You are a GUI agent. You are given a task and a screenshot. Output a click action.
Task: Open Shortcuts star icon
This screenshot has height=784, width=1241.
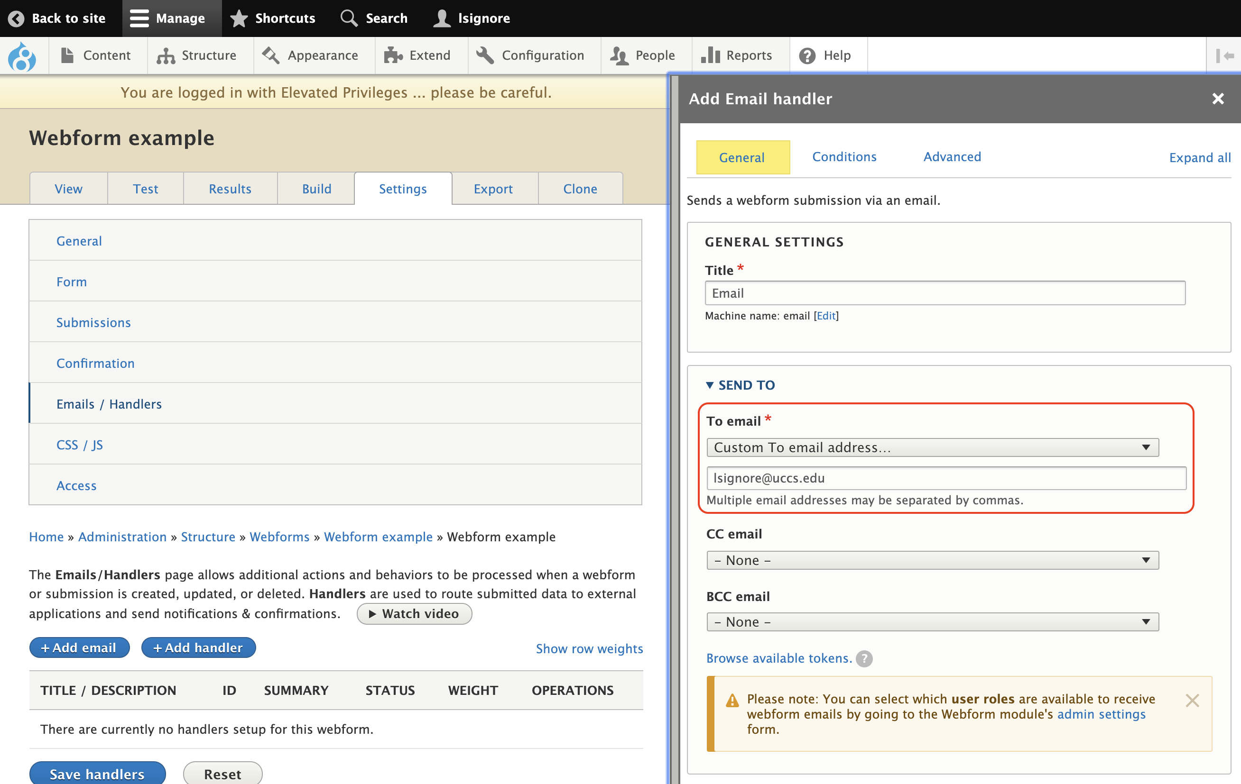pos(239,18)
